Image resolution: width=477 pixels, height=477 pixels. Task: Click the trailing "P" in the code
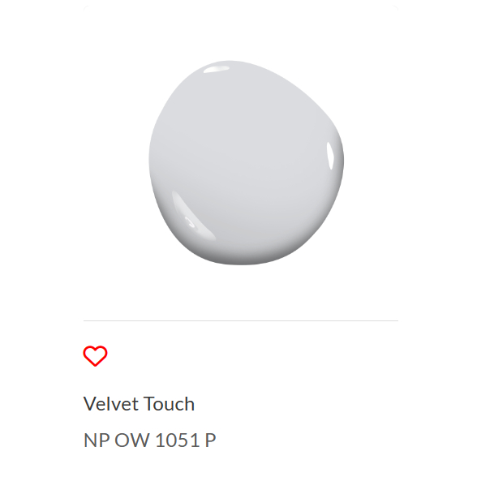point(210,440)
